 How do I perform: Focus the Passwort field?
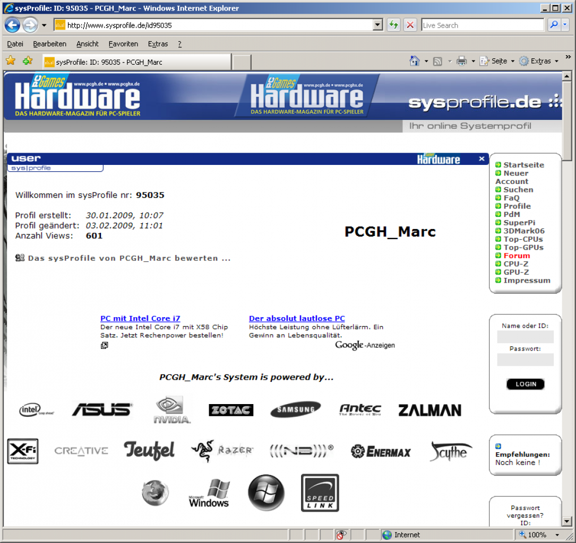pos(526,360)
